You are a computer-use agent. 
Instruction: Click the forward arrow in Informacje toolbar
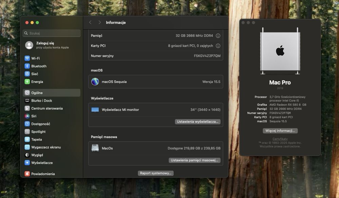pos(99,22)
